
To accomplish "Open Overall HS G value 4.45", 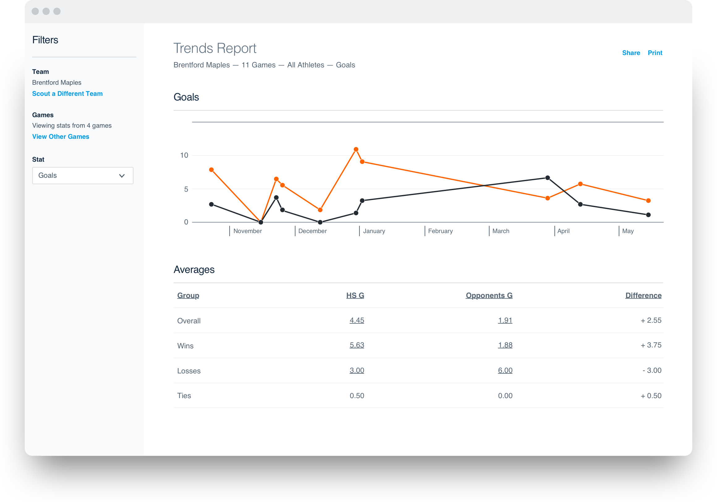I will [357, 320].
